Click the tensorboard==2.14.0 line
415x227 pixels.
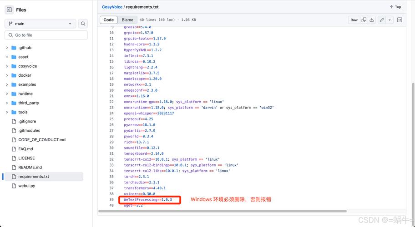(x=144, y=153)
